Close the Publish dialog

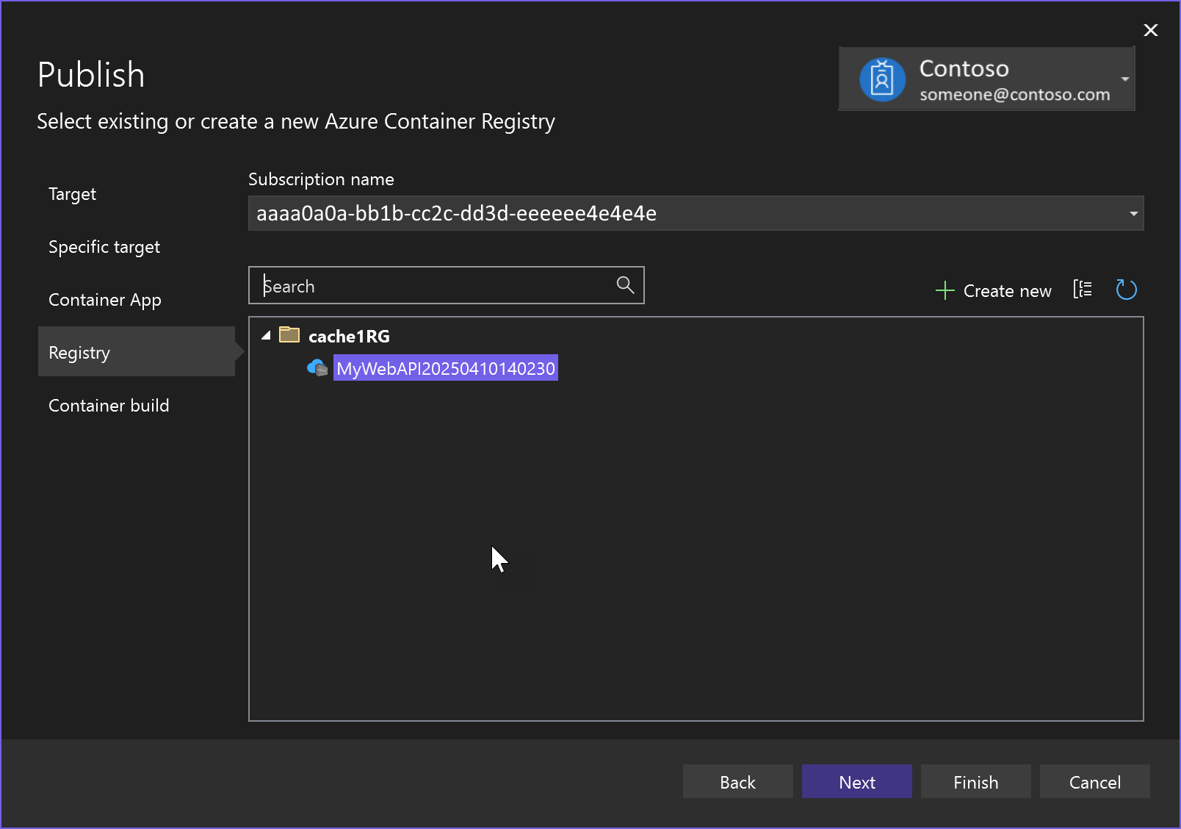click(x=1150, y=30)
